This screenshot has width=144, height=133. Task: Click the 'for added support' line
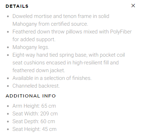pyautogui.click(x=34, y=39)
